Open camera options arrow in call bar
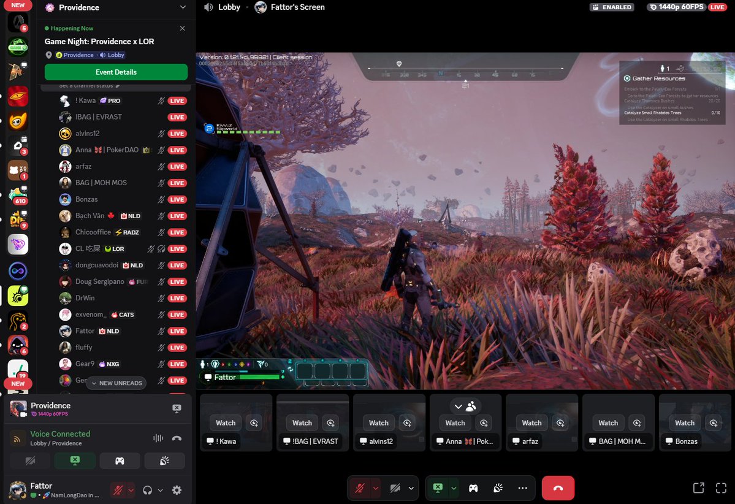The image size is (735, 504). point(411,488)
